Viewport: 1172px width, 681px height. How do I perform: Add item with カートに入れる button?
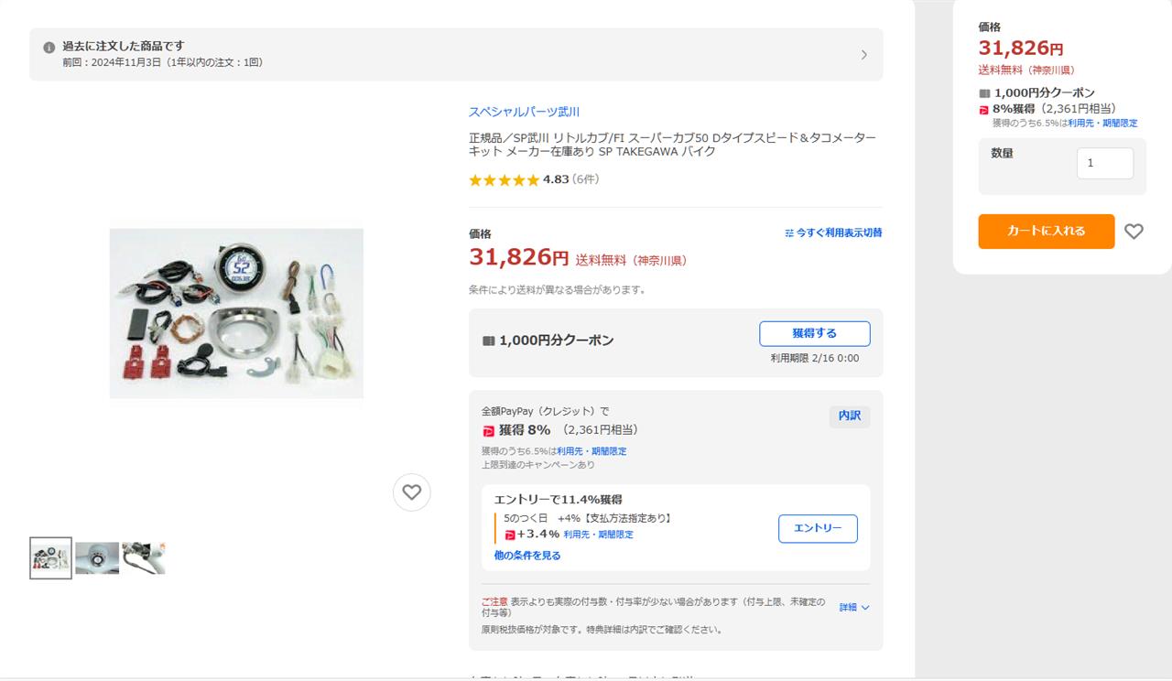(x=1047, y=232)
